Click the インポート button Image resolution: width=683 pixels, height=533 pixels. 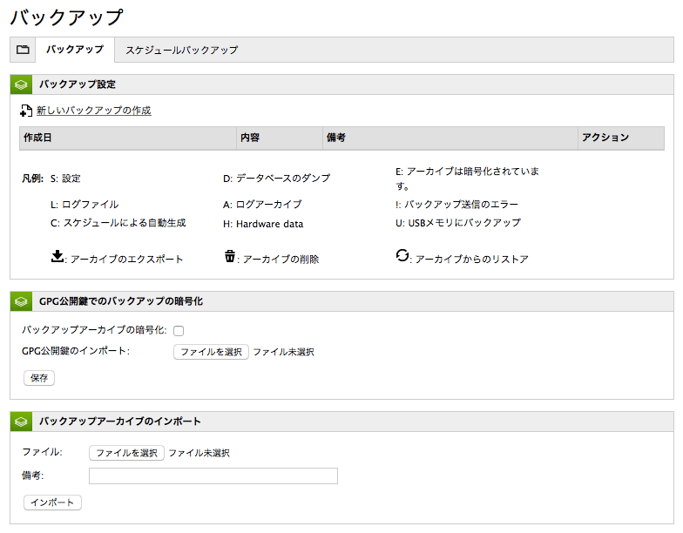point(52,503)
